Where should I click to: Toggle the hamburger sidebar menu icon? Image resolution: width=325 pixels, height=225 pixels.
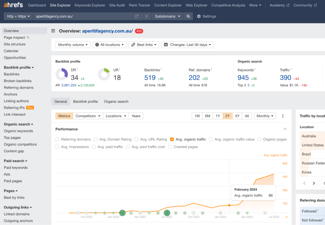click(x=53, y=31)
